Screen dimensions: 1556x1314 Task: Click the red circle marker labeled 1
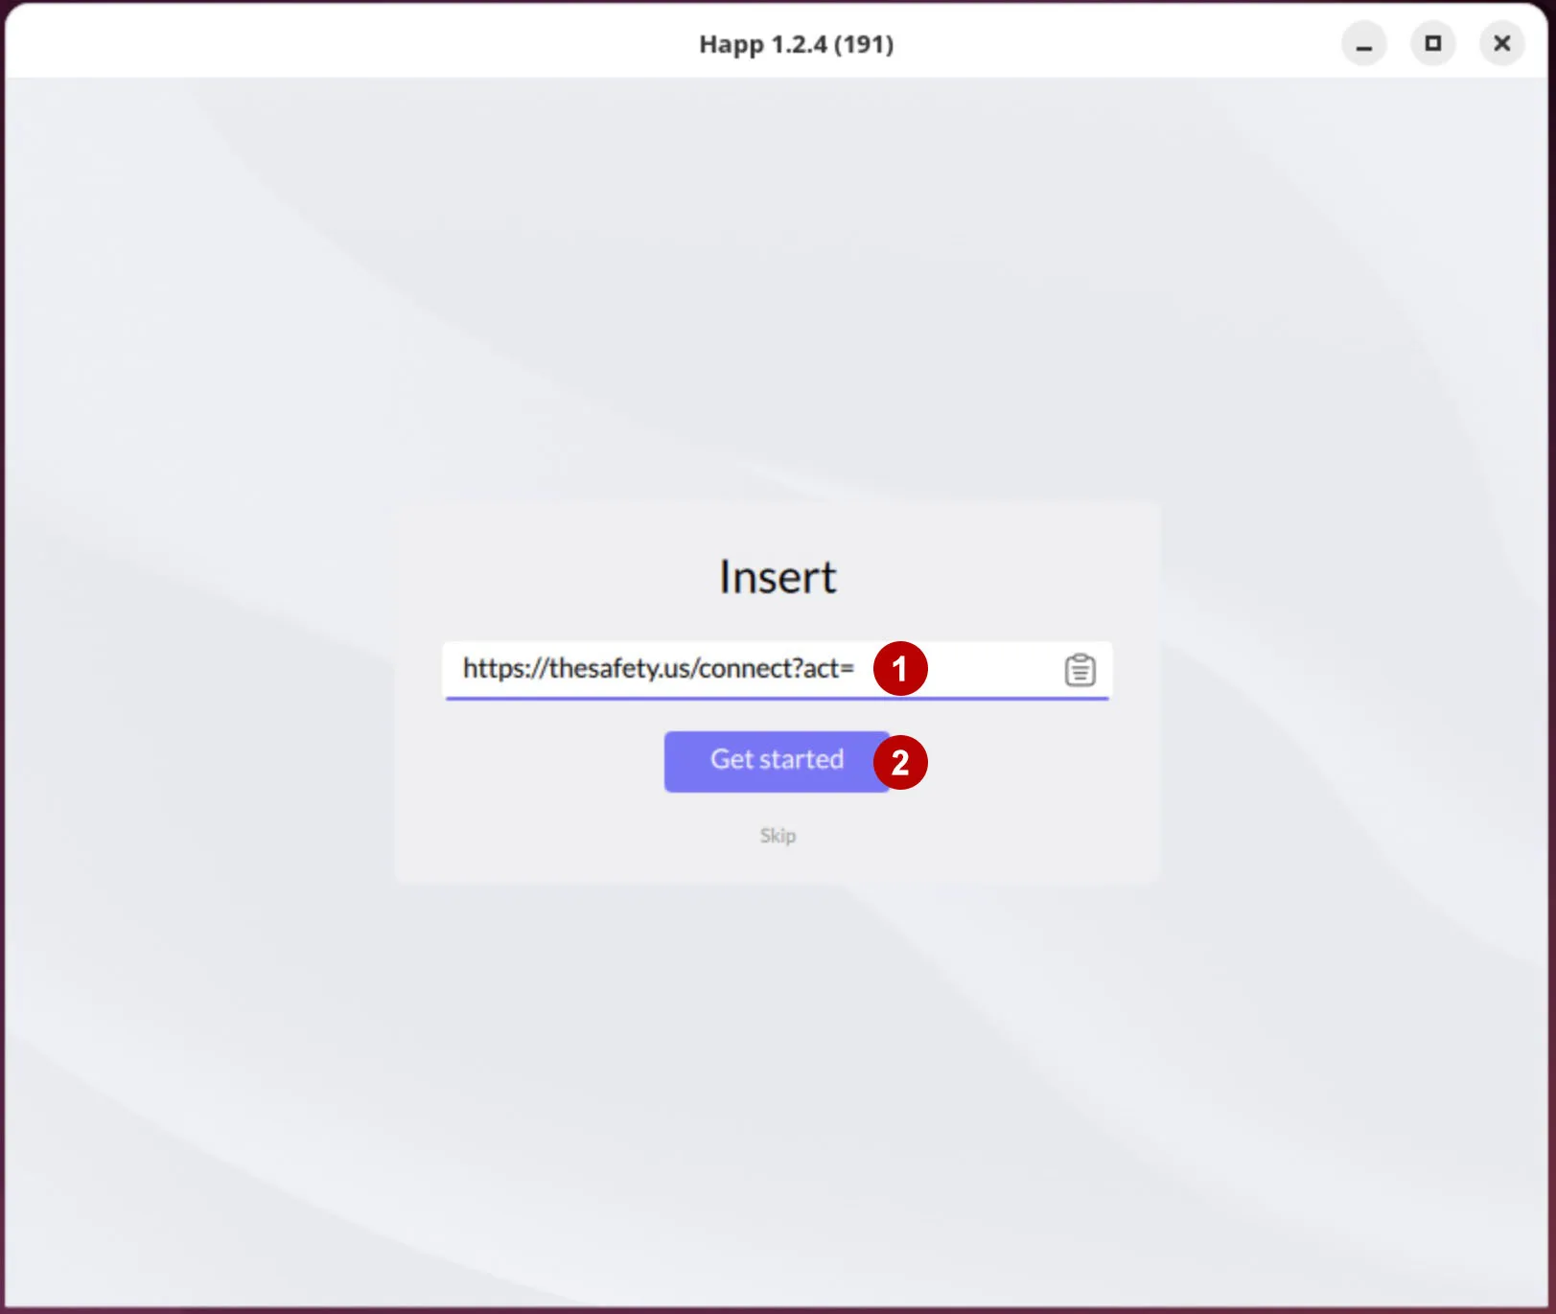[899, 669]
